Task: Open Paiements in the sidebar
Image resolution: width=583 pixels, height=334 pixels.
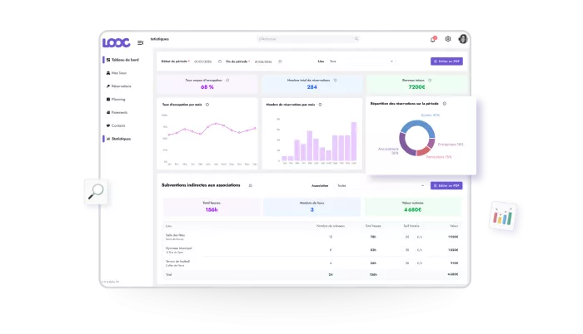Action: pos(117,112)
